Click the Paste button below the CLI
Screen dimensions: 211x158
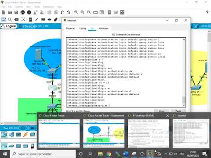(178, 111)
